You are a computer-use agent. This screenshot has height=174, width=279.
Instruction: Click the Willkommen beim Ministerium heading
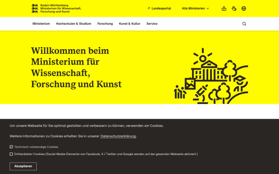[x=76, y=67]
